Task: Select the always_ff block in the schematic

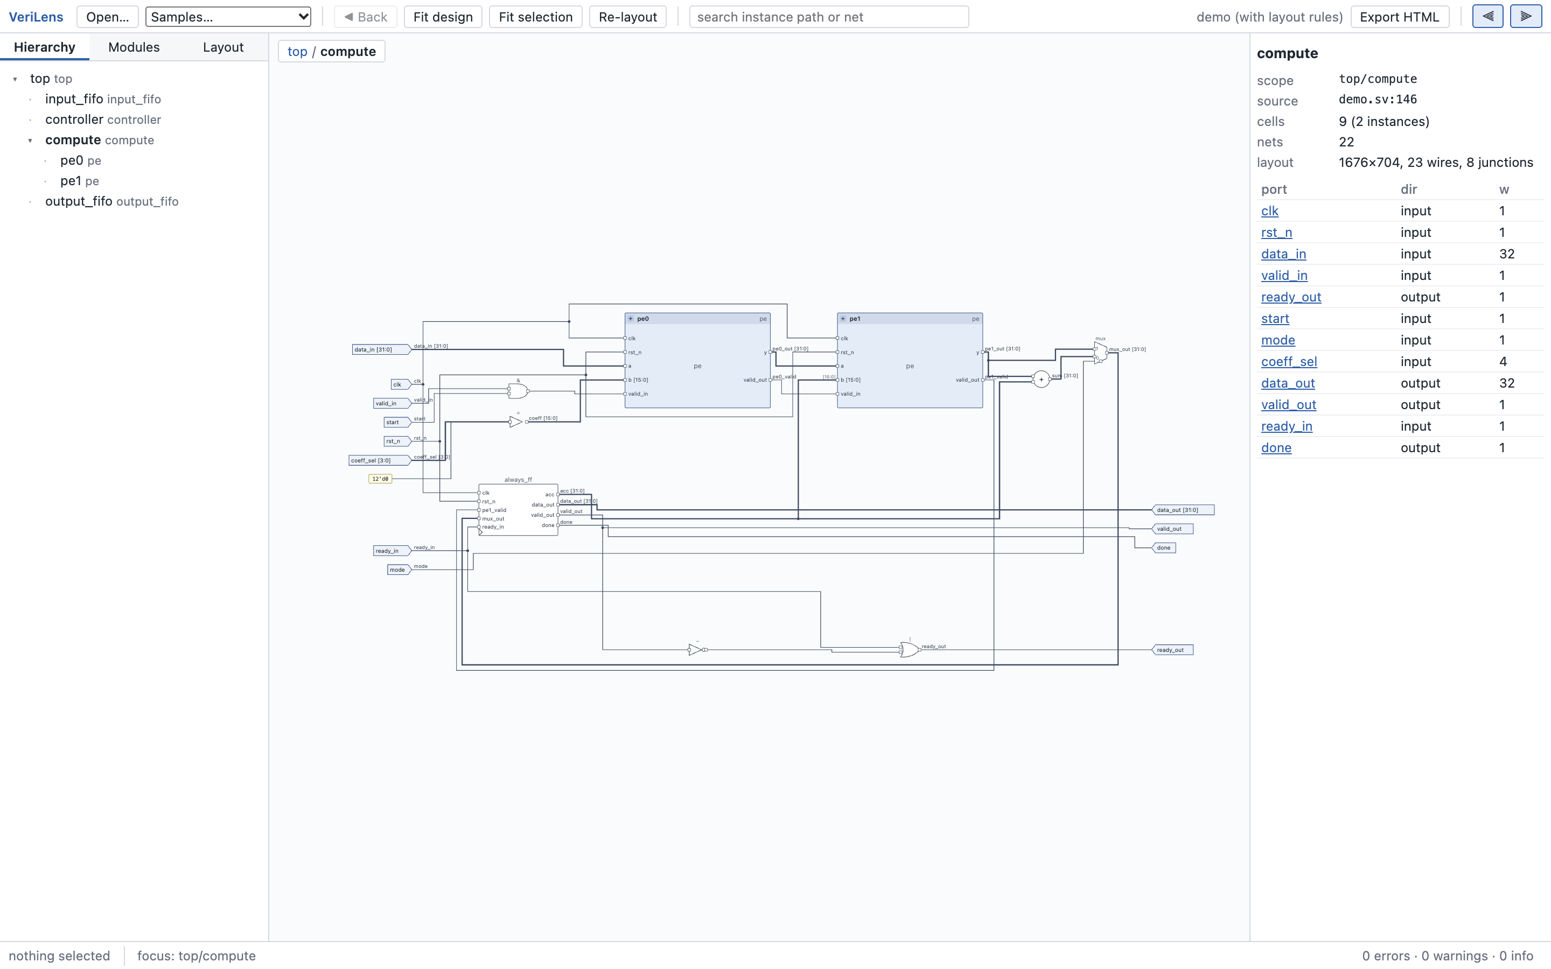Action: (518, 510)
